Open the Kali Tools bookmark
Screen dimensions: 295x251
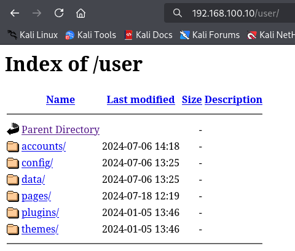[90, 35]
